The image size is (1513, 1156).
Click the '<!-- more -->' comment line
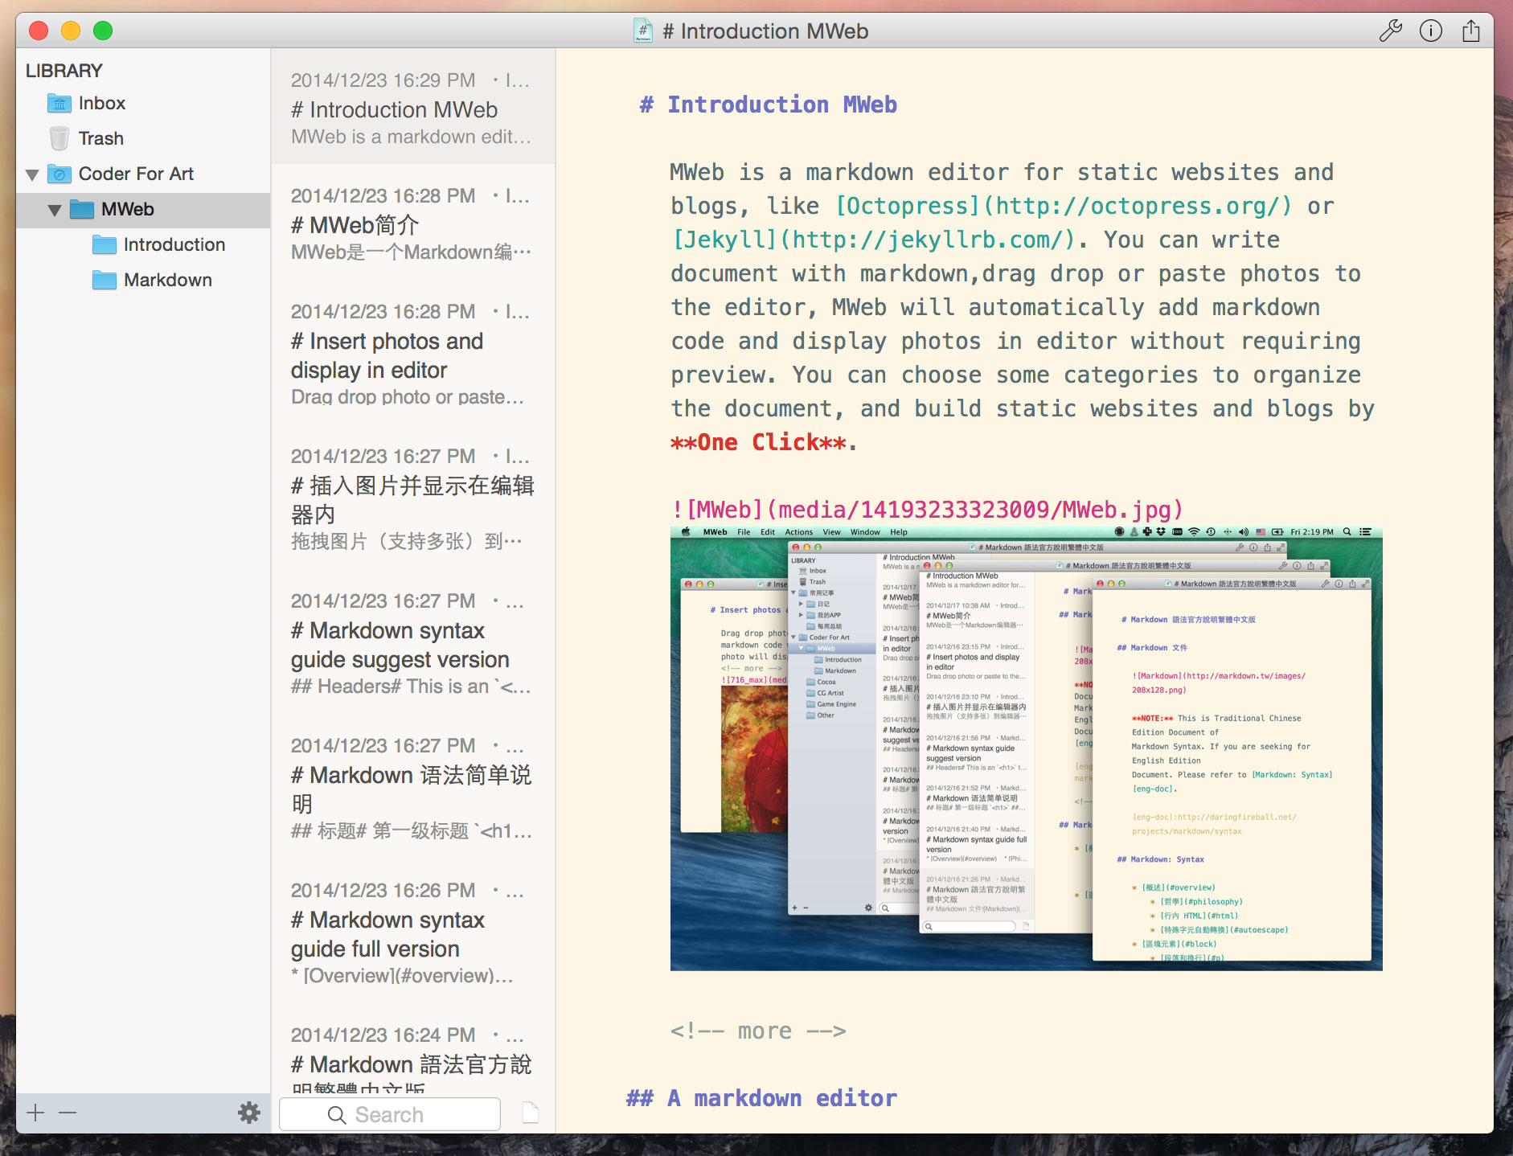click(x=758, y=1031)
